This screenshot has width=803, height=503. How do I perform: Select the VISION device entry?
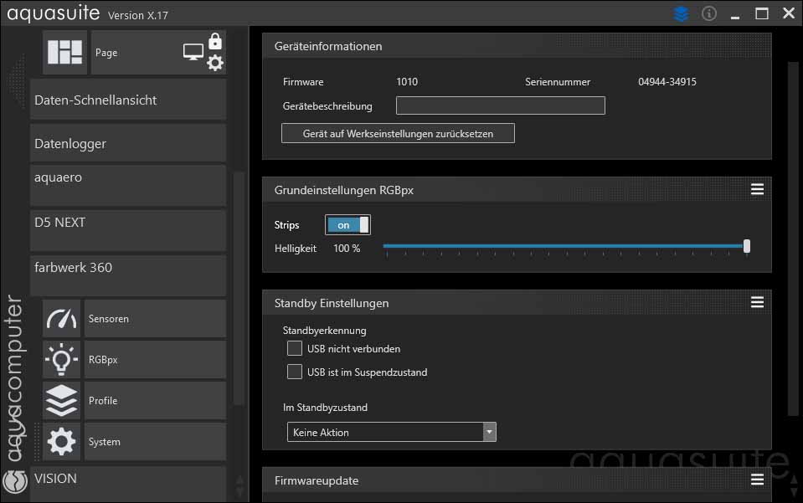(128, 484)
